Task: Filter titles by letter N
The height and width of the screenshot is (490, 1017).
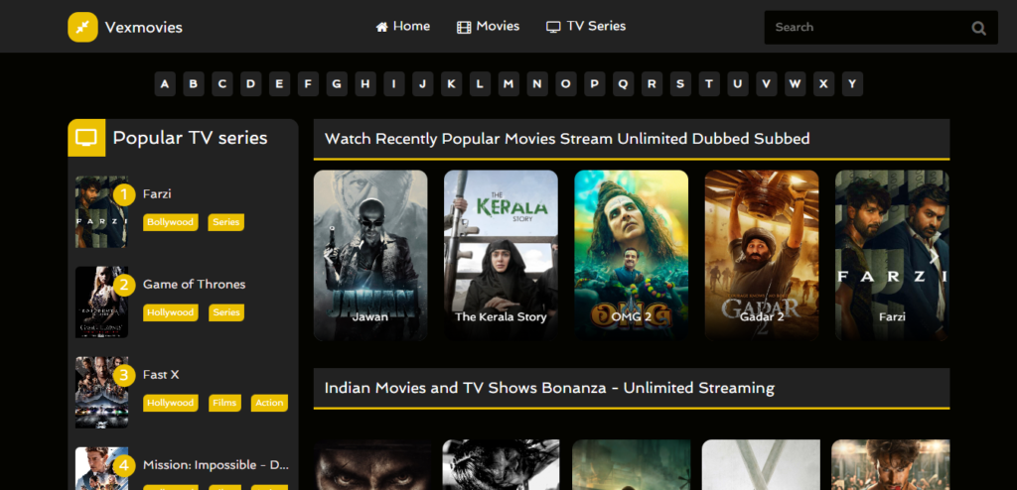Action: click(x=537, y=84)
